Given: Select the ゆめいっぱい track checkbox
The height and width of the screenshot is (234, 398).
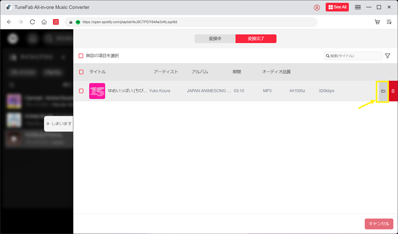Looking at the screenshot, I should tap(81, 91).
